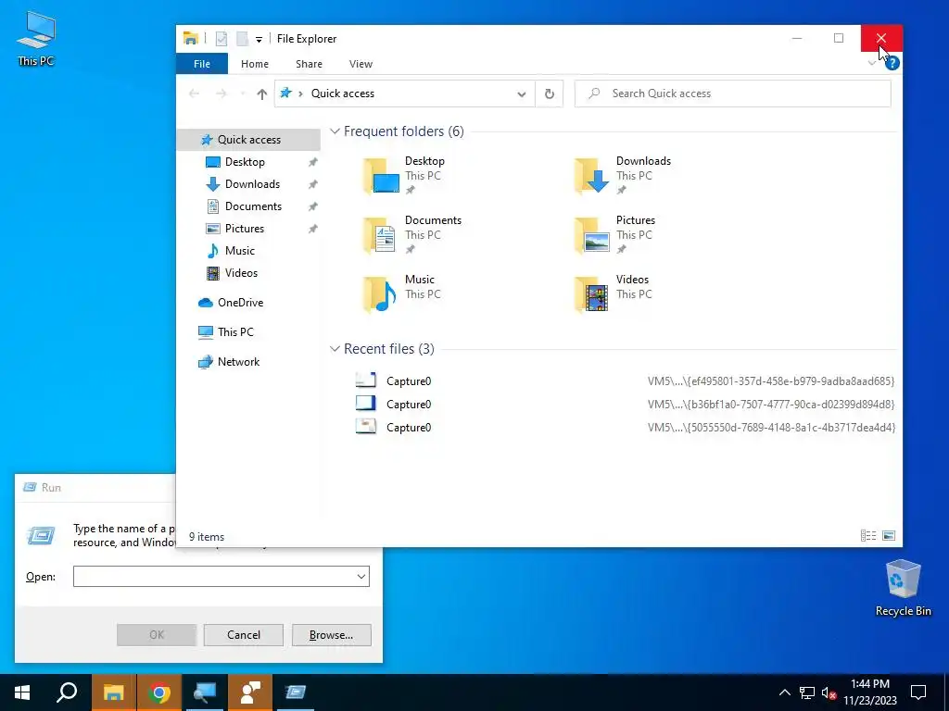Click the Forward navigation arrow
Viewport: 949px width, 711px height.
tap(221, 94)
